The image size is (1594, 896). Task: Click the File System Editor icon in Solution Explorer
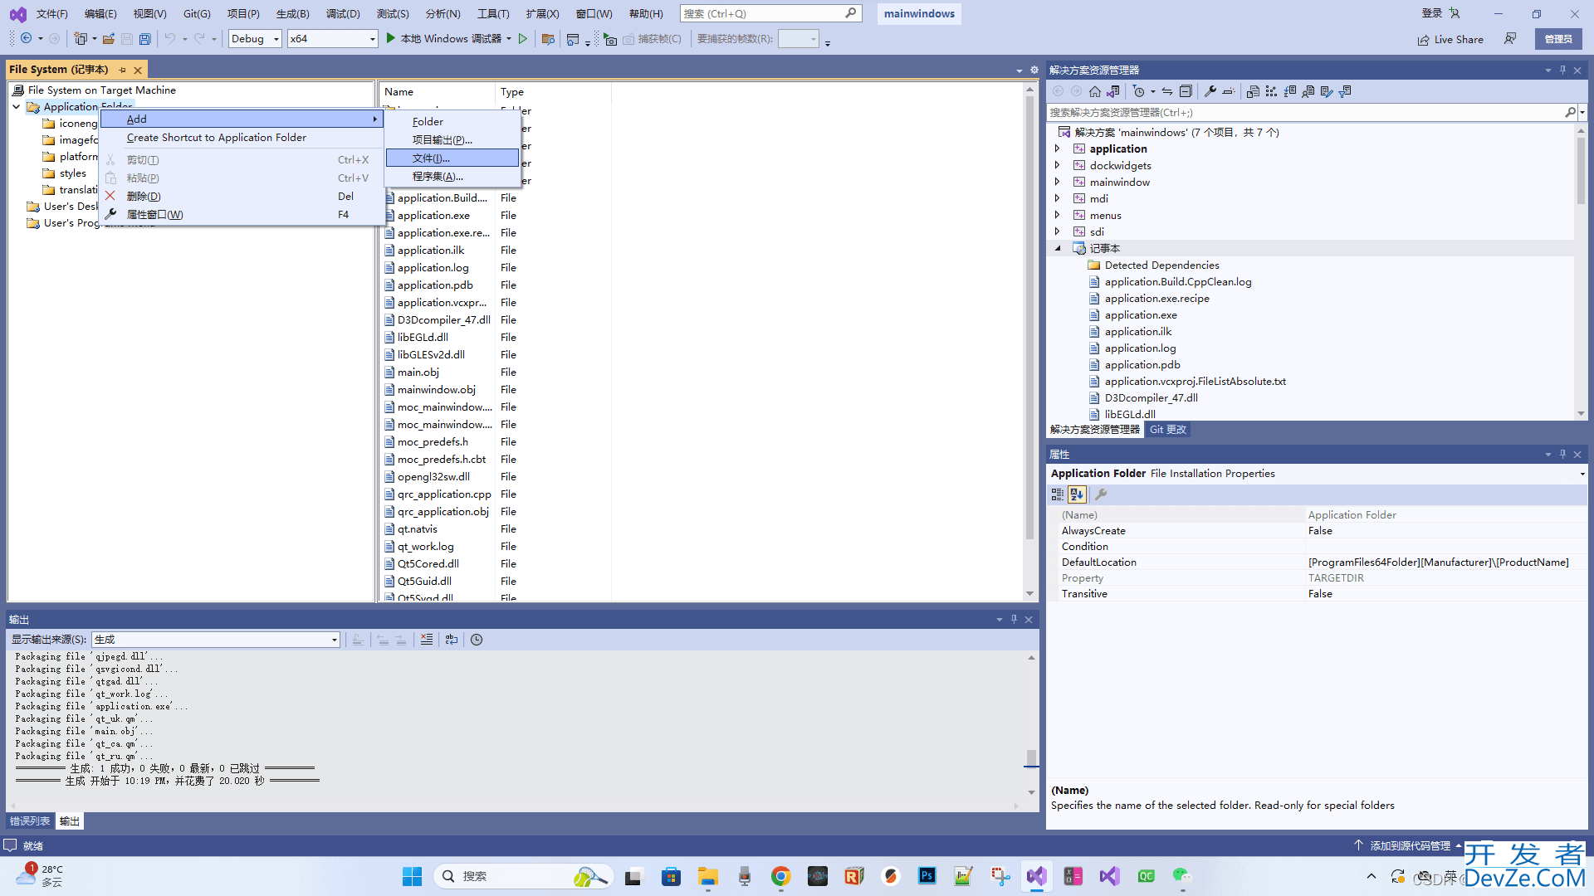point(1253,91)
